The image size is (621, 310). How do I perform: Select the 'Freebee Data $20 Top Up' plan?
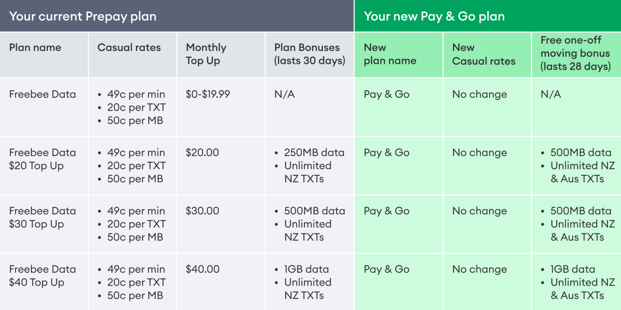(43, 159)
